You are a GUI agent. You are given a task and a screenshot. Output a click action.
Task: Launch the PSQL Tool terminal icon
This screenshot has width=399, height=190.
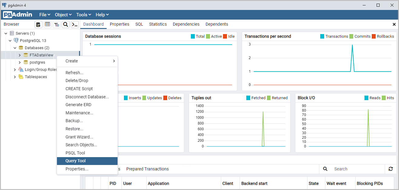tap(75, 24)
